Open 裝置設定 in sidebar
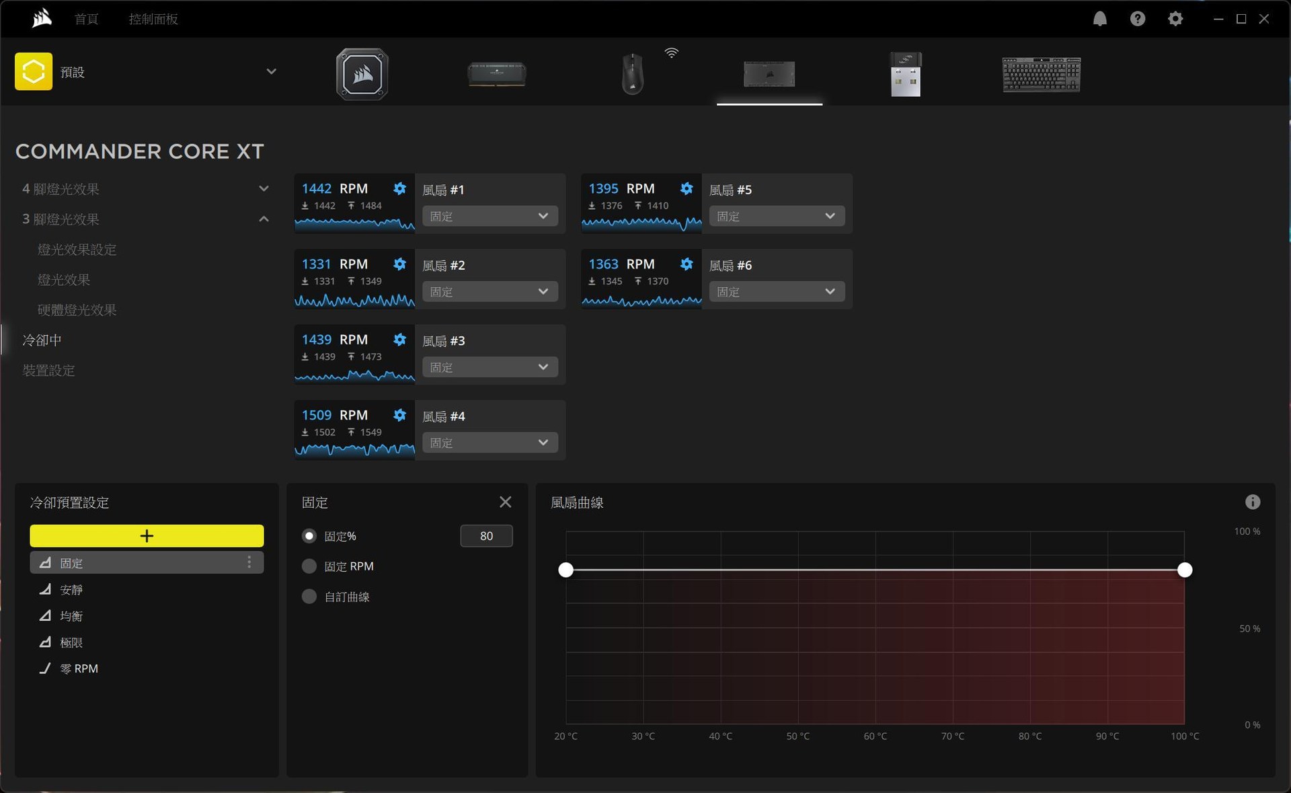Viewport: 1291px width, 793px height. 48,371
